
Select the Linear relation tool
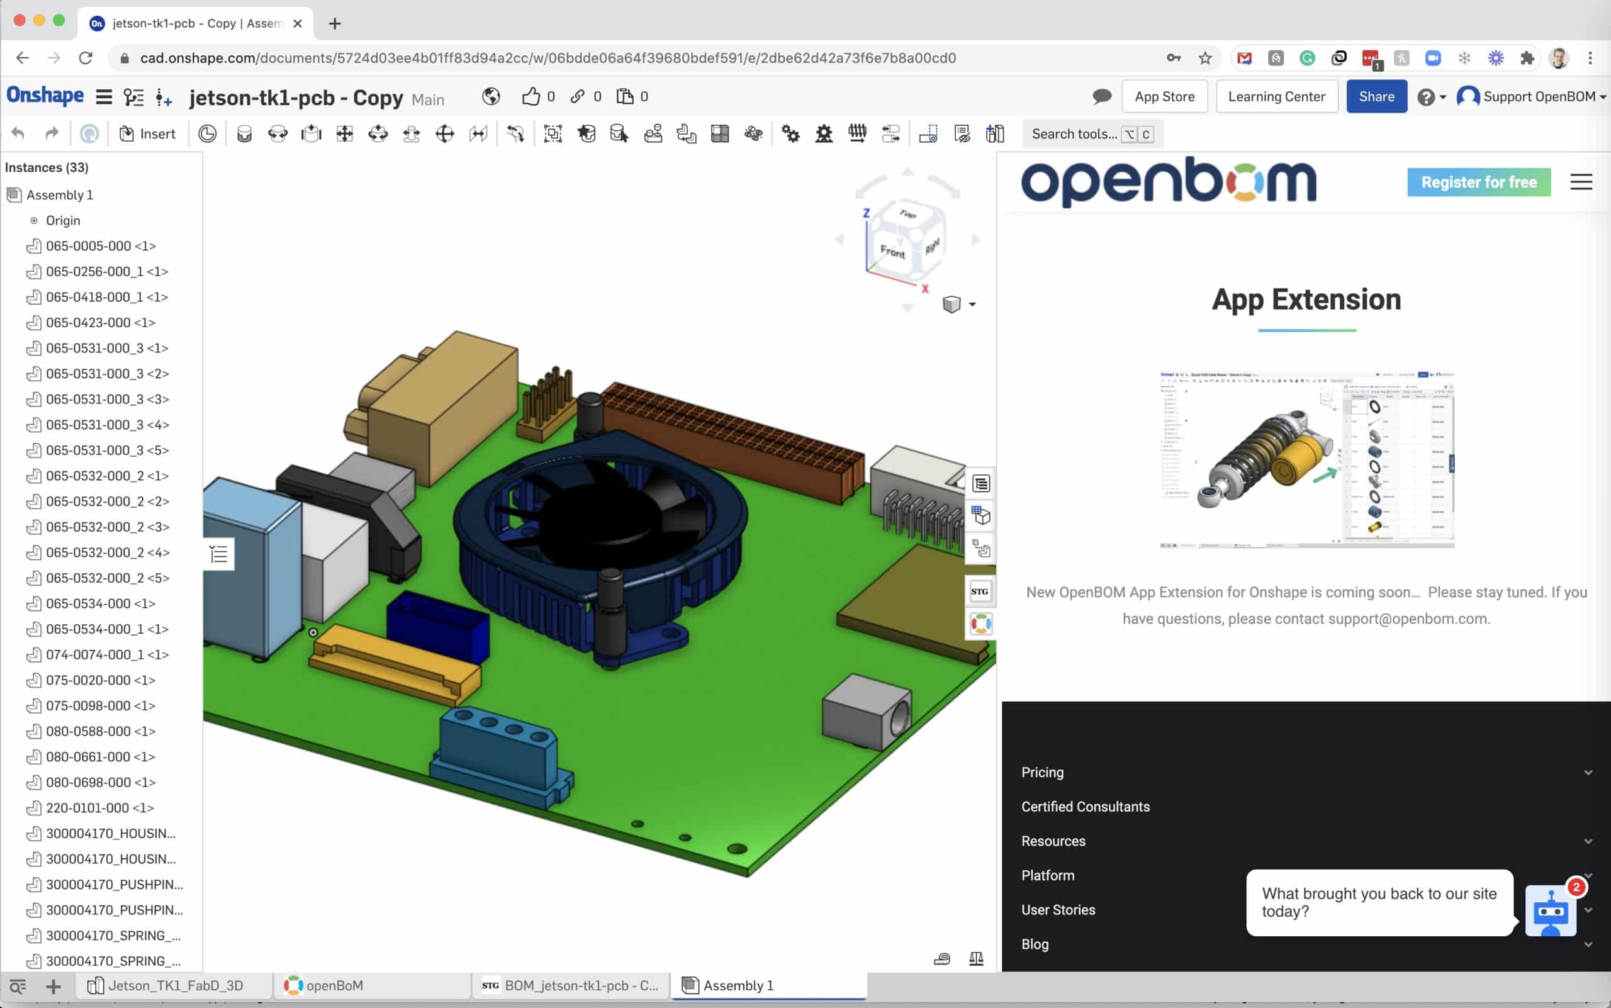(x=891, y=134)
